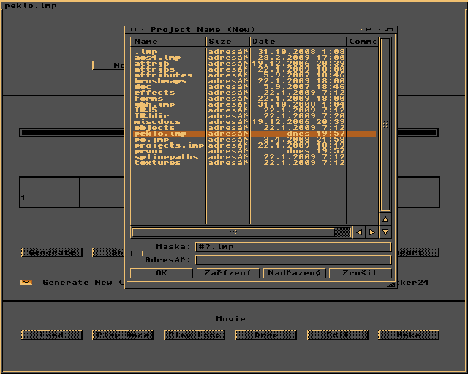The height and width of the screenshot is (374, 468).
Task: Click the peklo.imp main window title bar
Action: click(234, 5)
